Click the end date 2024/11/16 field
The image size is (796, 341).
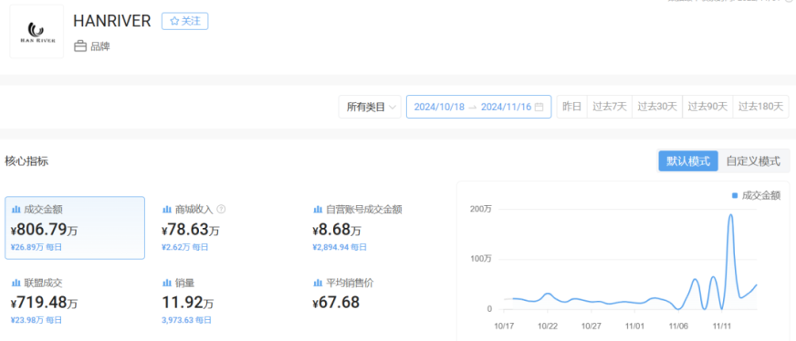506,107
